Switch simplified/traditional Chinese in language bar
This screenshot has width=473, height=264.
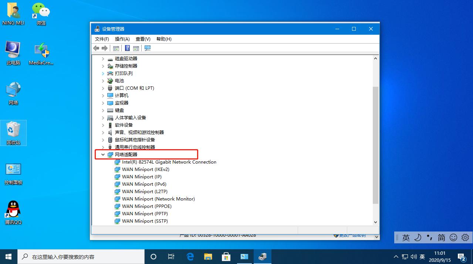pos(441,238)
